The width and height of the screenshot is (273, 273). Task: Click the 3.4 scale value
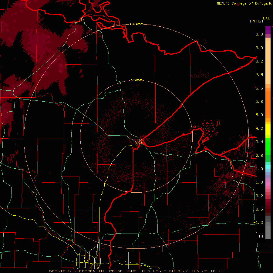(259, 142)
